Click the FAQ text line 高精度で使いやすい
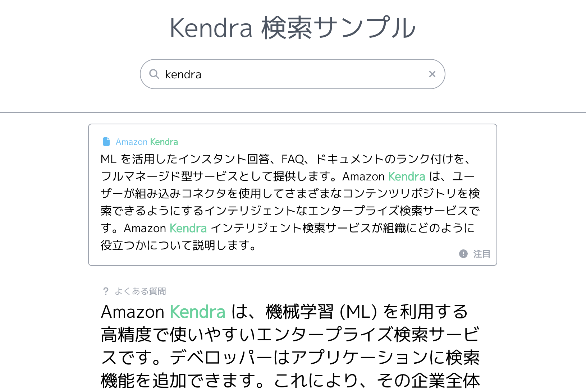This screenshot has height=391, width=586. [290, 335]
